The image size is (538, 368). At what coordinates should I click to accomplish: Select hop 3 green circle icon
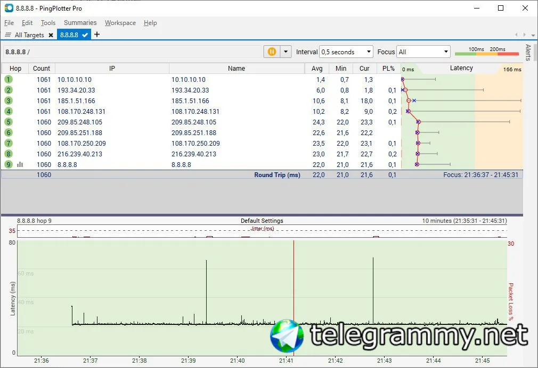(8, 101)
